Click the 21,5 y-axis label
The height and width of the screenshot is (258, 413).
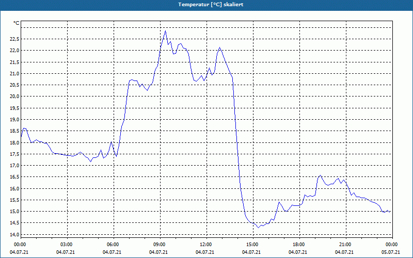tap(14, 62)
